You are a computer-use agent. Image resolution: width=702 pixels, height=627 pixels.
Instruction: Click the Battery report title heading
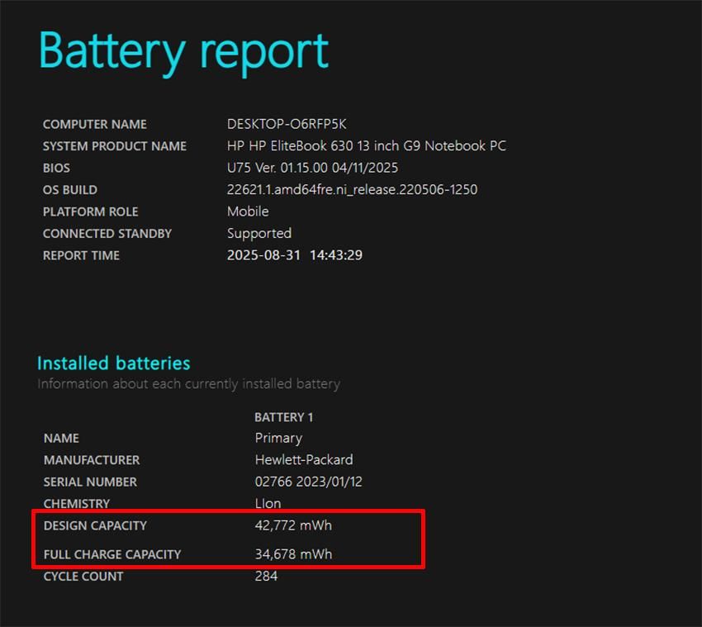[x=183, y=51]
